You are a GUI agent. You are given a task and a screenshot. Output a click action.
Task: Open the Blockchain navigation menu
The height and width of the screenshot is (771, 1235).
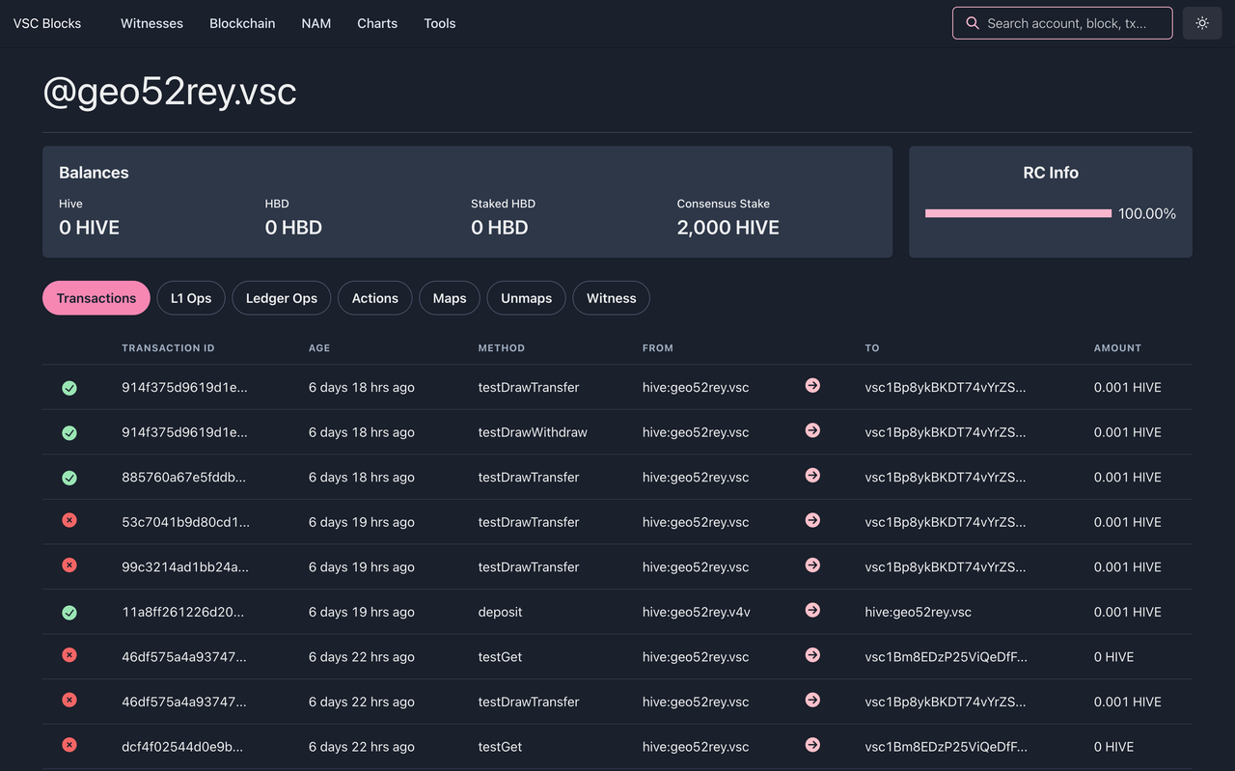(x=242, y=23)
